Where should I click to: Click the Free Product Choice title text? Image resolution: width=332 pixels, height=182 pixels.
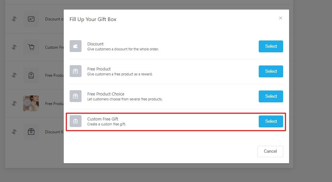(106, 94)
